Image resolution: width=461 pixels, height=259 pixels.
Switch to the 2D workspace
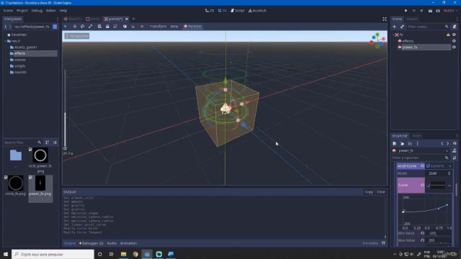pos(210,11)
